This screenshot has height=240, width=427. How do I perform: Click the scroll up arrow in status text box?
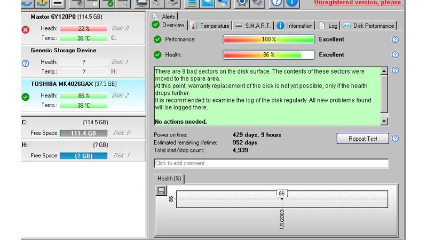[384, 71]
